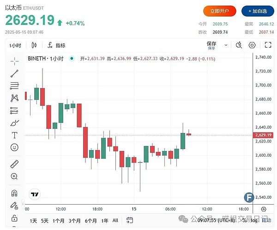Select the 6个月 time range

91,220
